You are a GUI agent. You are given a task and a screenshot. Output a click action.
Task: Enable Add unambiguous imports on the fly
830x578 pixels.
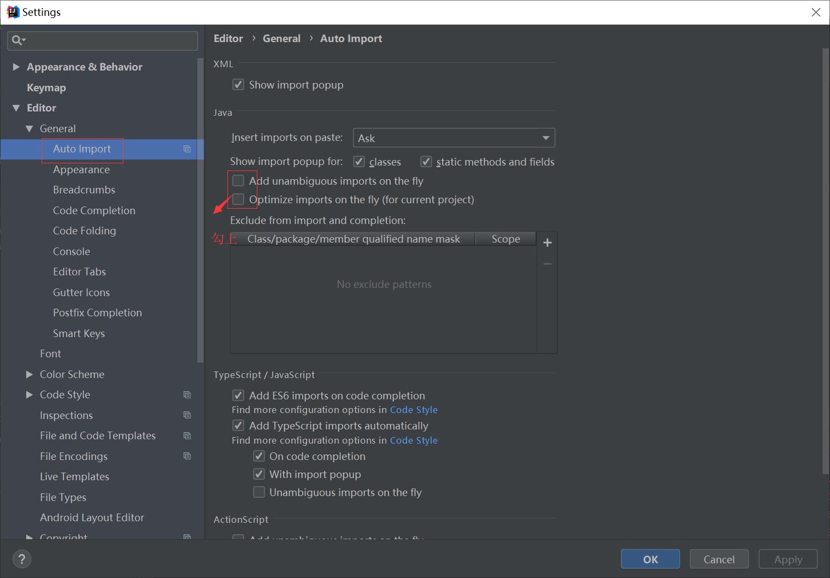pos(238,181)
